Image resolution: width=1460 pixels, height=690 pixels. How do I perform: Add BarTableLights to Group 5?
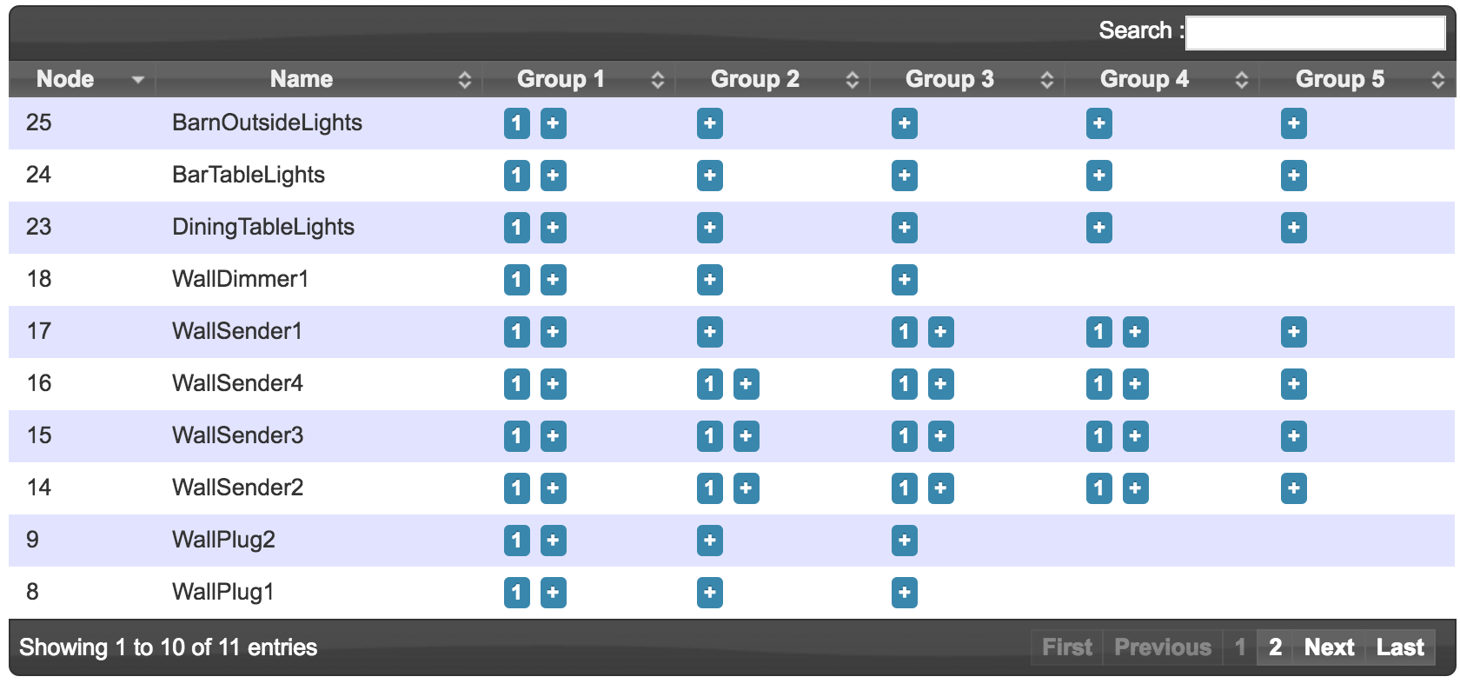pyautogui.click(x=1294, y=176)
